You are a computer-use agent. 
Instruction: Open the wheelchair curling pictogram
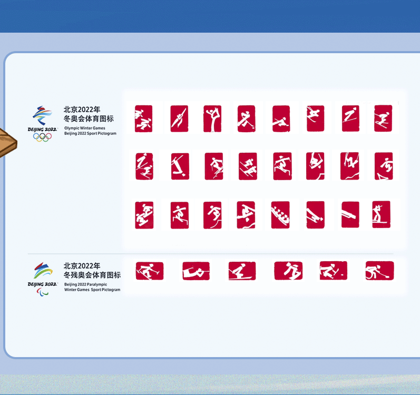pyautogui.click(x=379, y=271)
